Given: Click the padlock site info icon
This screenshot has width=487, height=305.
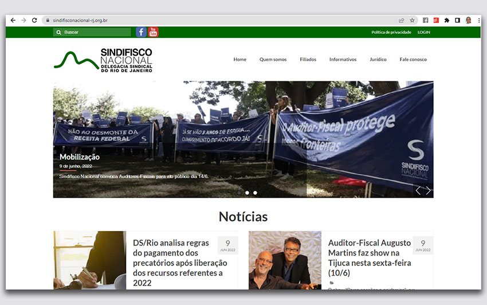Looking at the screenshot, I should coord(48,20).
